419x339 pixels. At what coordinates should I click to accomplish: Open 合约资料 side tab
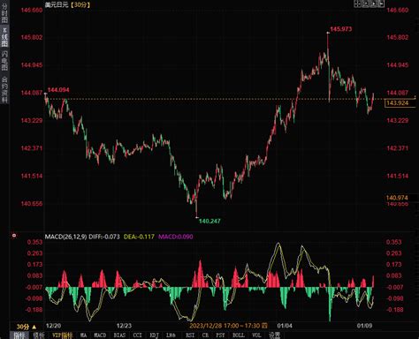click(4, 90)
